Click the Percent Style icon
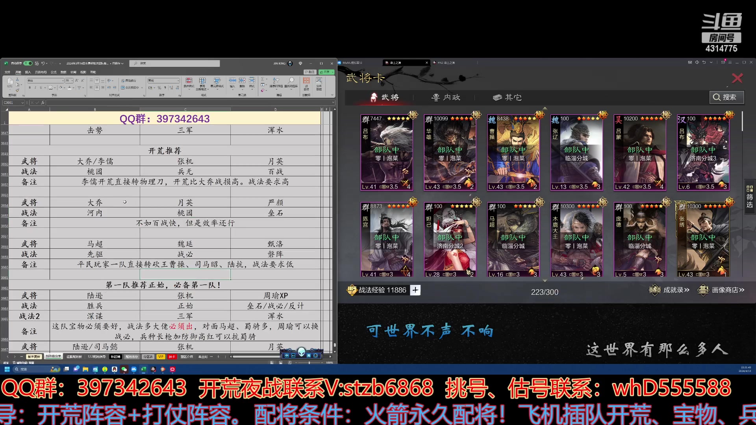This screenshot has height=425, width=756. [x=159, y=88]
